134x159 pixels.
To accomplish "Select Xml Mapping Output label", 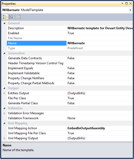I will coord(23,138).
